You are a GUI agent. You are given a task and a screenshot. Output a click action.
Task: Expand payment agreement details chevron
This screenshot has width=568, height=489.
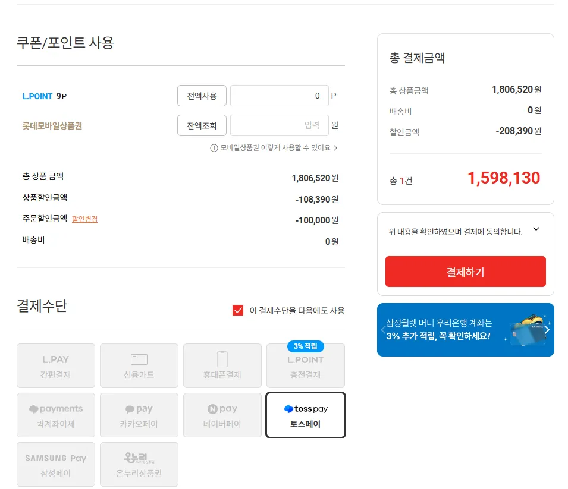click(x=536, y=229)
